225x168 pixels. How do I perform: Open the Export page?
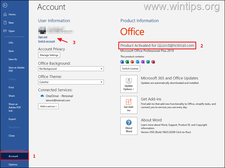tap(12, 119)
